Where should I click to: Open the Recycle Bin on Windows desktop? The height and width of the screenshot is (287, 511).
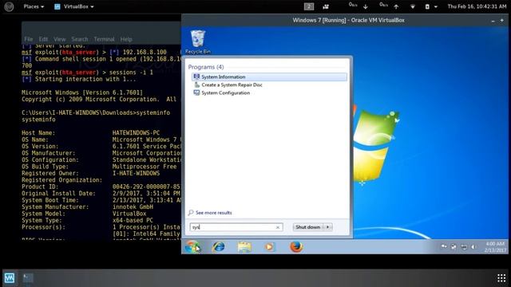coord(198,41)
